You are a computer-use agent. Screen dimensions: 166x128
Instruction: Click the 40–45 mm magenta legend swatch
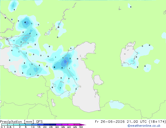71,125
